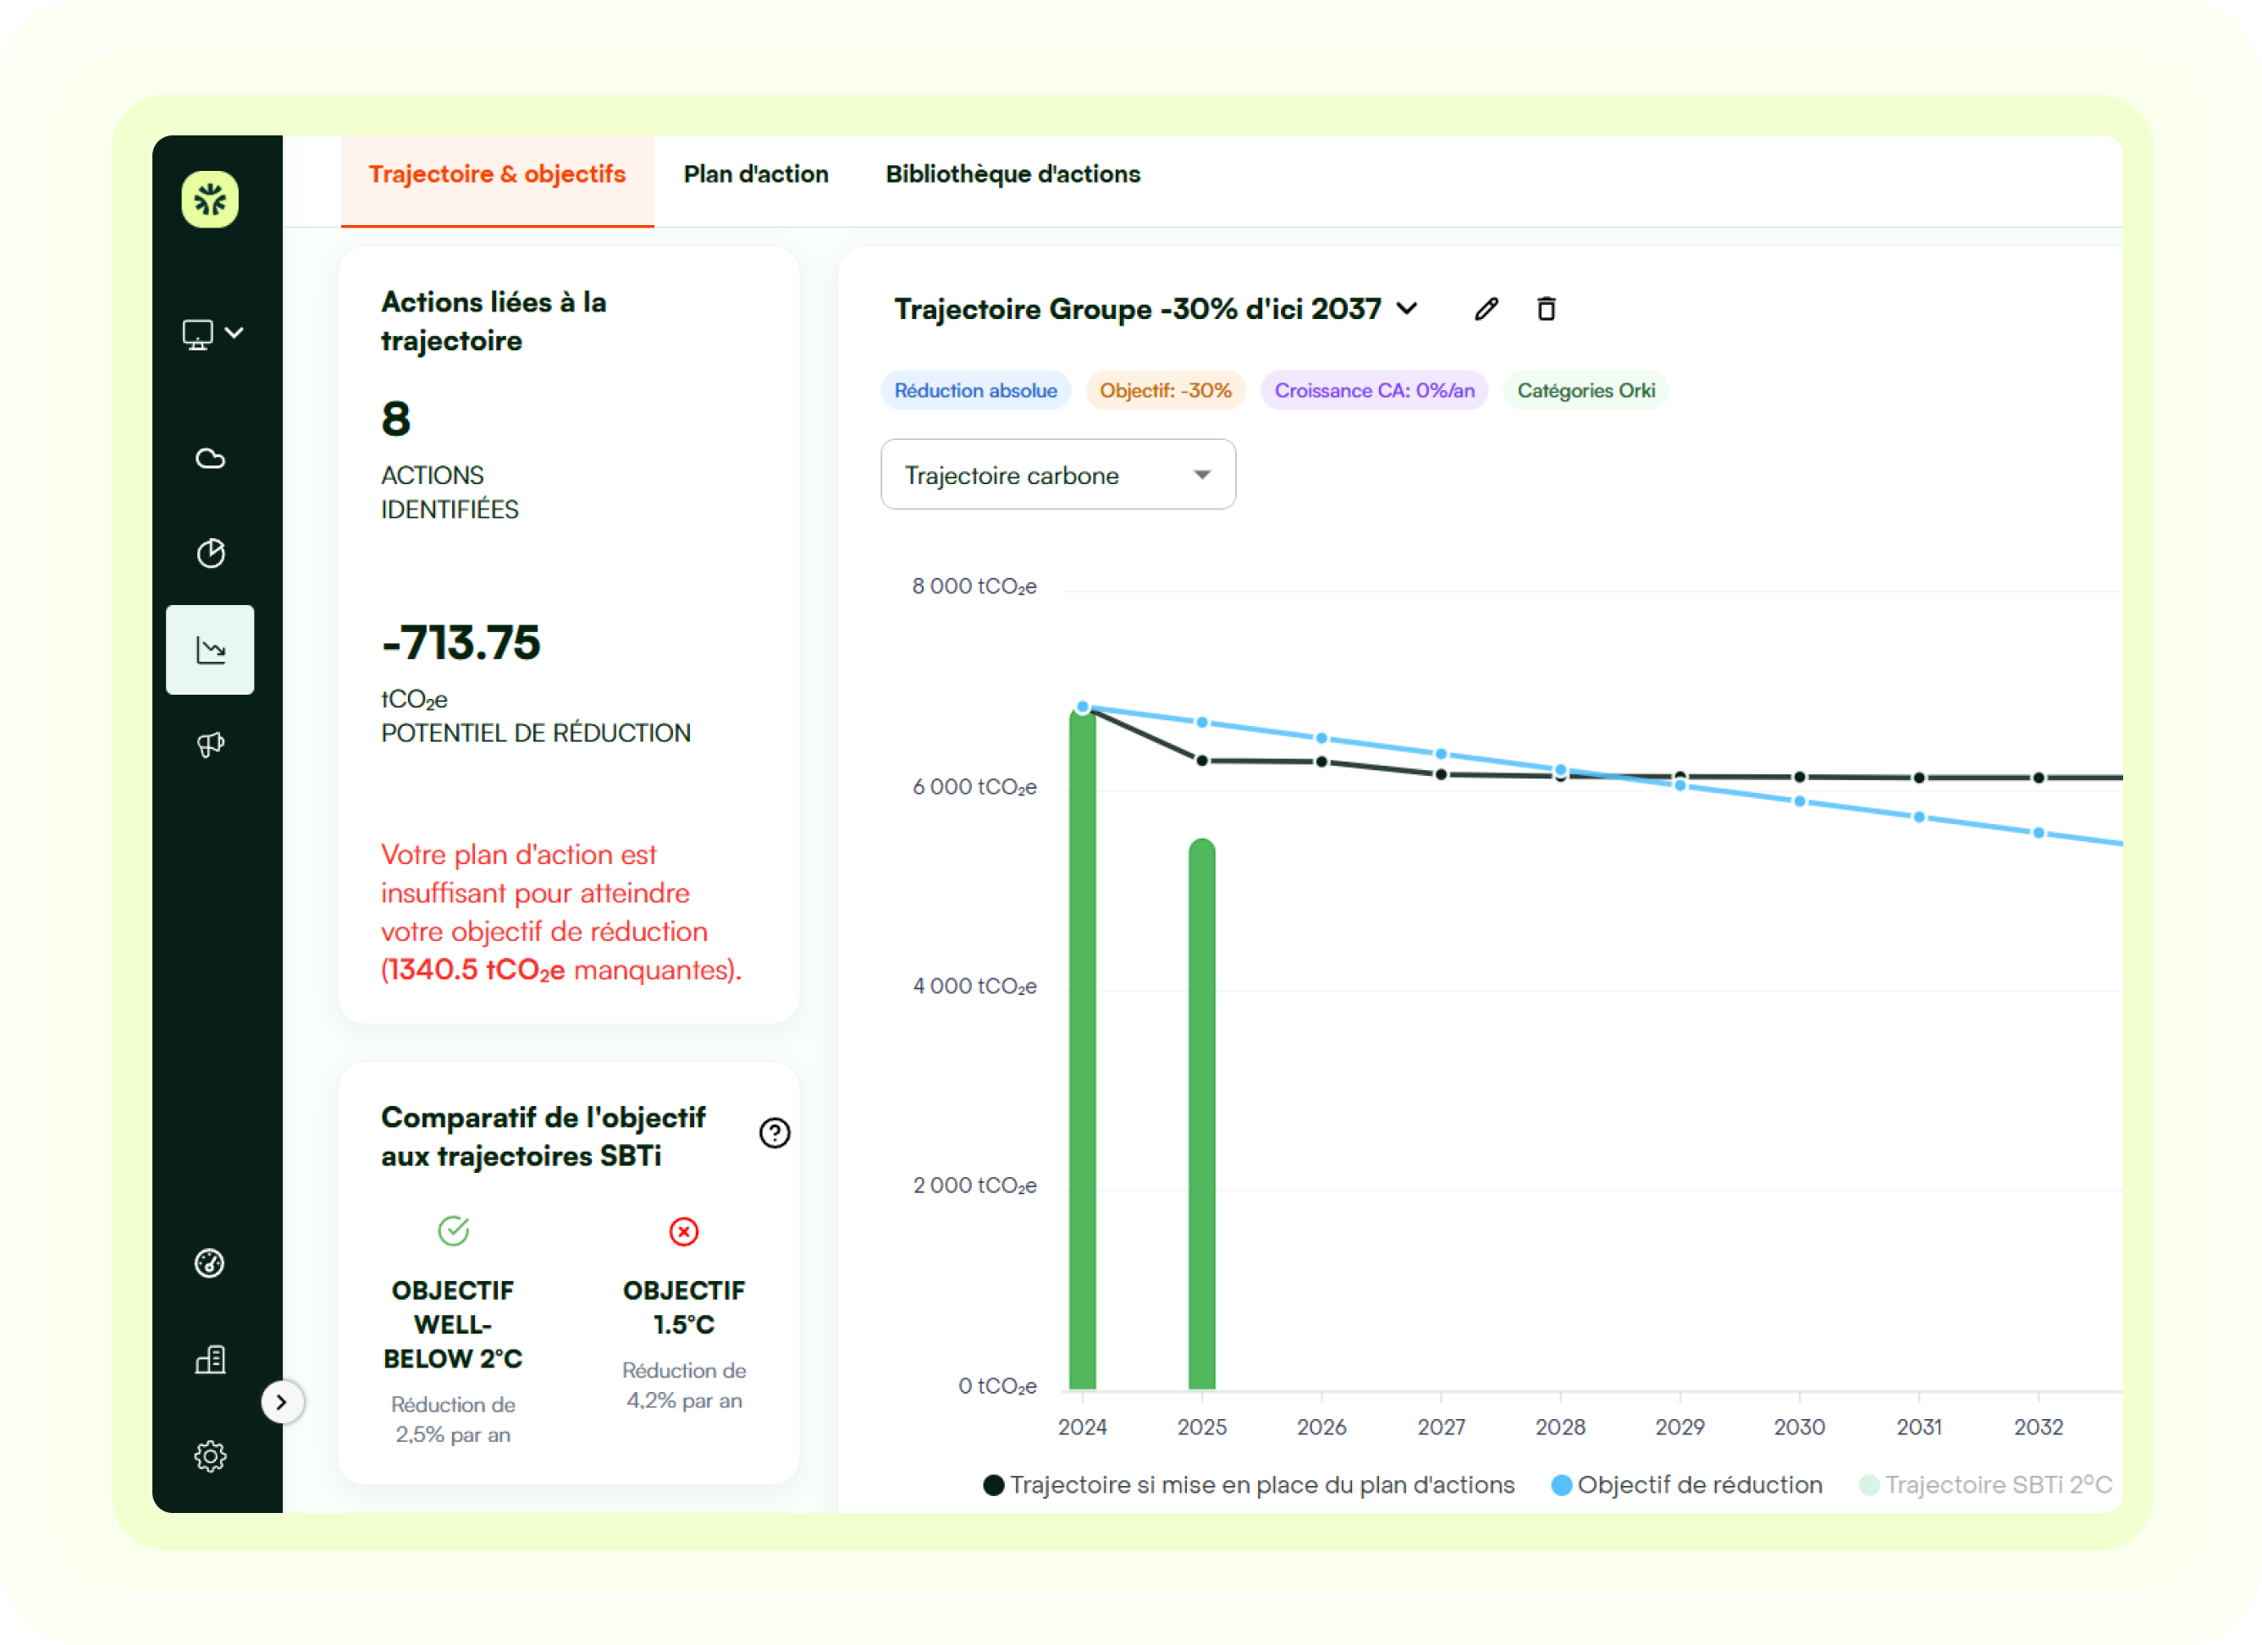Select the speedometer dashboard icon

click(209, 1264)
